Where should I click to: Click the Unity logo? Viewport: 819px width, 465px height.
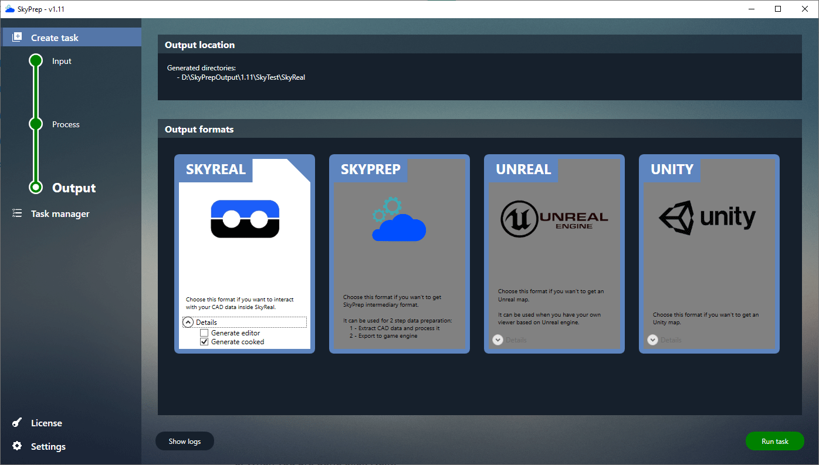[708, 218]
